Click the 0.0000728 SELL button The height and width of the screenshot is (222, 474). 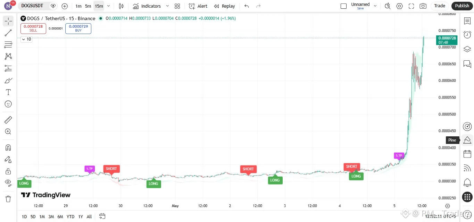pos(33,28)
